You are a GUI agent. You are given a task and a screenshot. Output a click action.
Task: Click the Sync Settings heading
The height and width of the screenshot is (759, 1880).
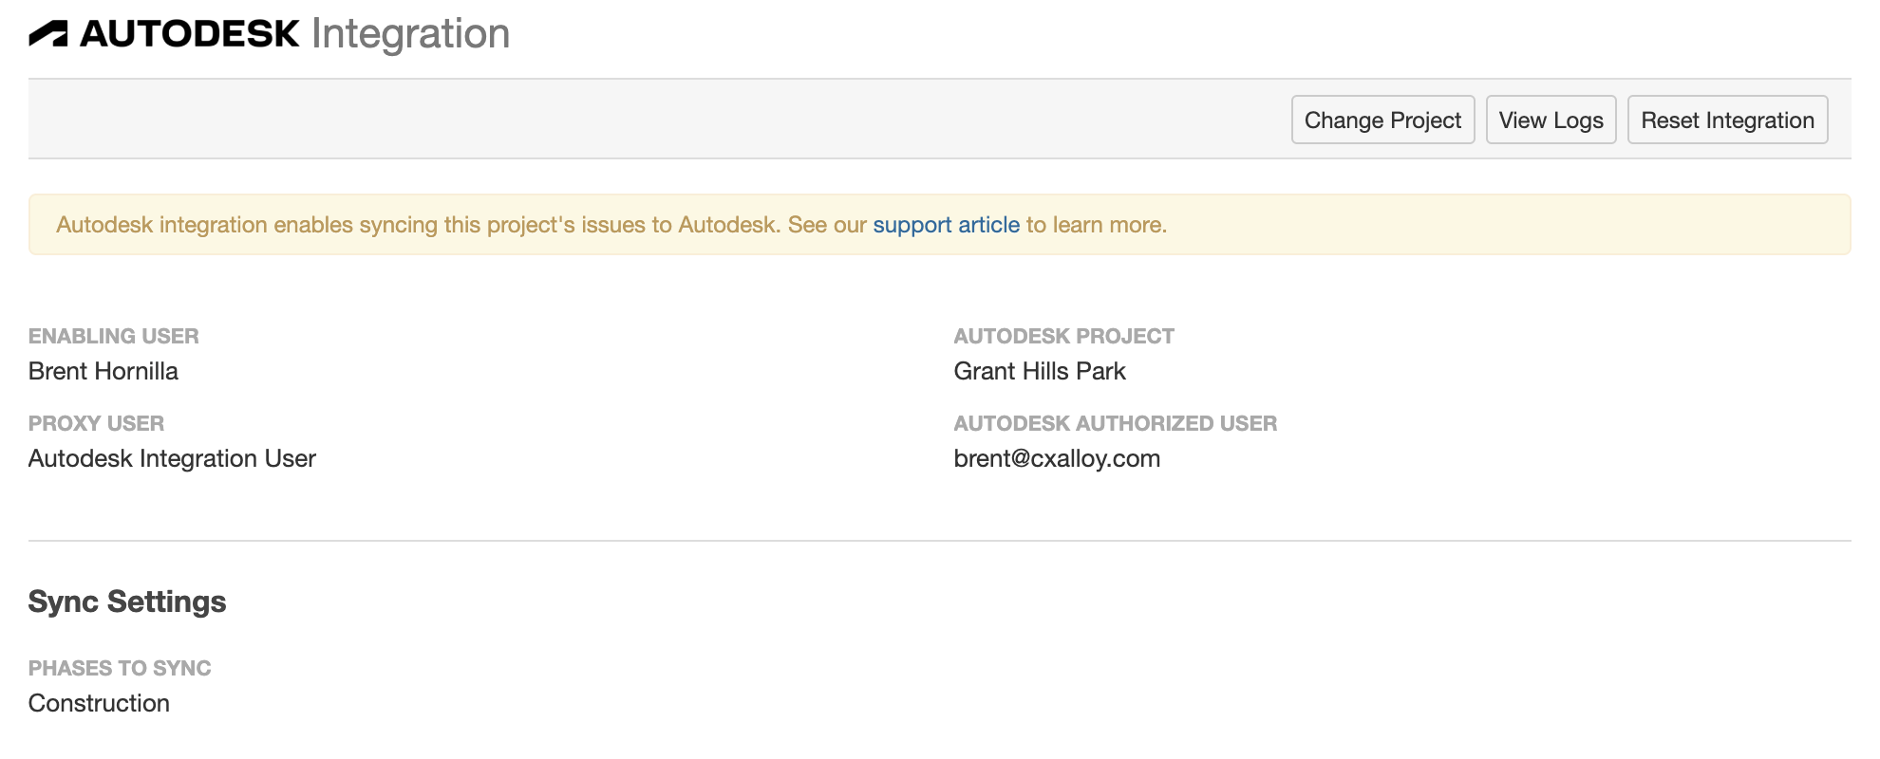point(127,602)
